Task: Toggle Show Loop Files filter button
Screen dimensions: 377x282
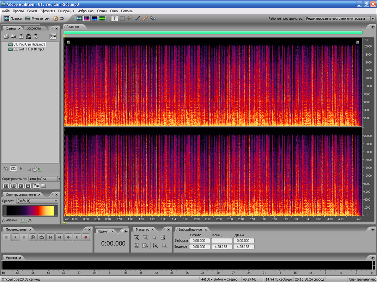Action: pyautogui.click(x=13, y=186)
